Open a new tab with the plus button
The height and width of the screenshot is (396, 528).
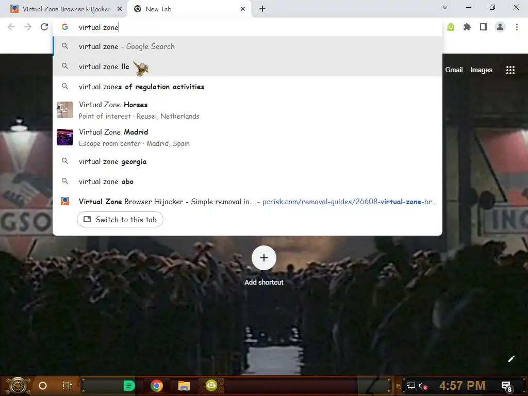[x=262, y=9]
